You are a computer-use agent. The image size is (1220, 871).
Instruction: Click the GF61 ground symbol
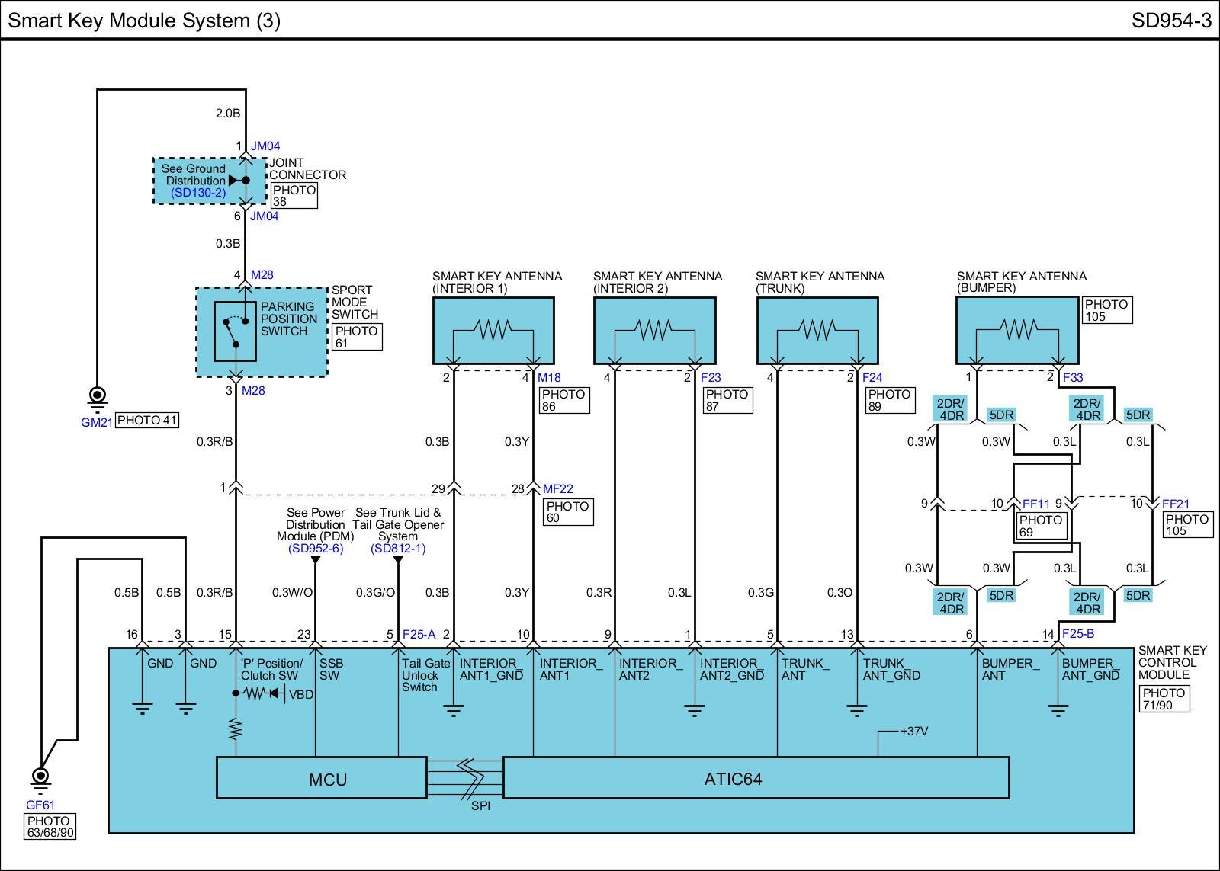(40, 779)
